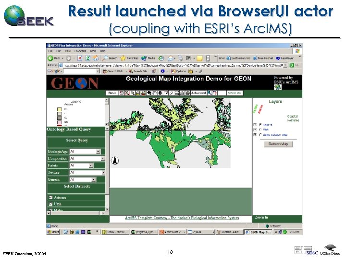Click the ESRI ArcIMS logo thumbnail
Image resolution: width=346 pixels, height=259 pixels.
pyautogui.click(x=278, y=87)
